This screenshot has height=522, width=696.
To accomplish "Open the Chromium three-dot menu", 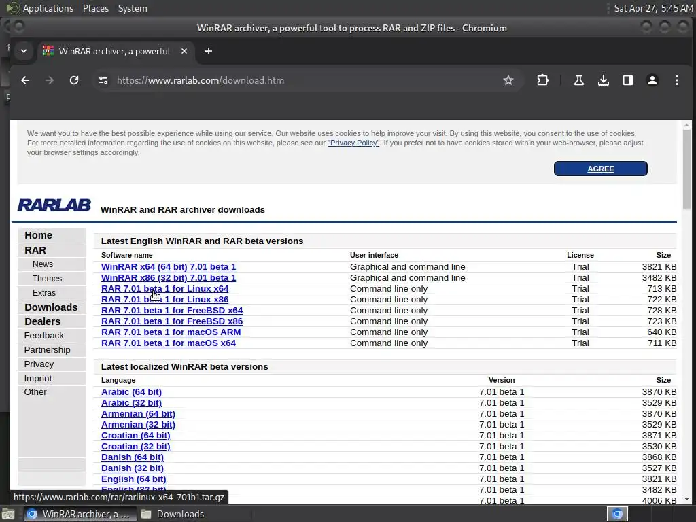I will click(x=676, y=80).
